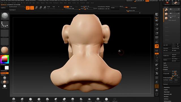Open the Preferences menu
Image resolution: width=181 pixels, height=102 pixels.
pos(56,3)
